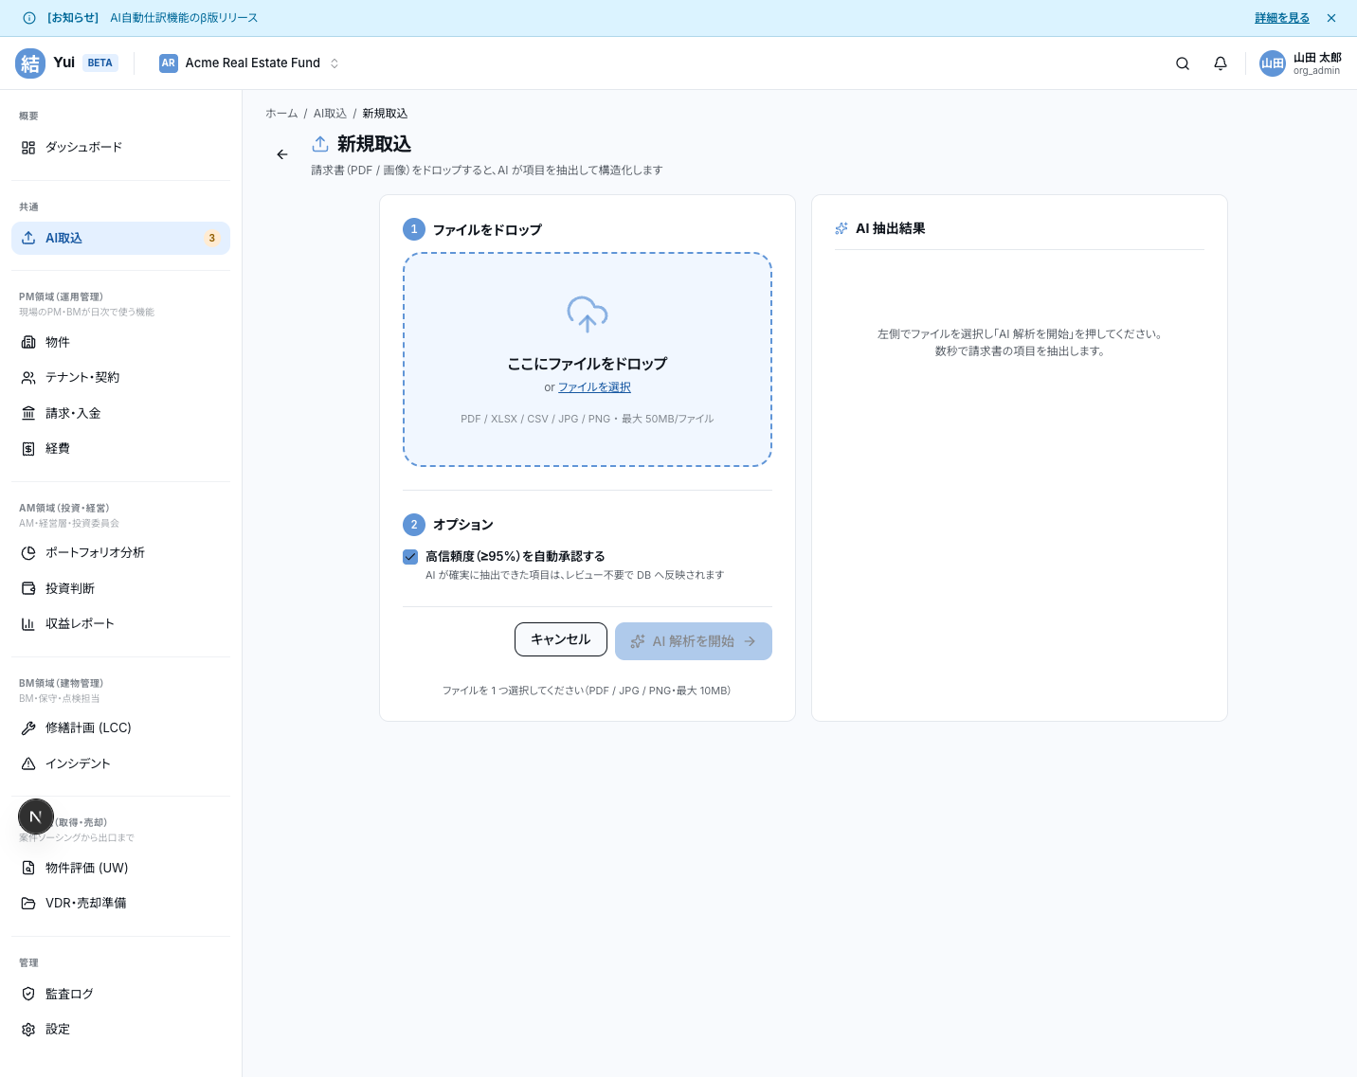
Task: Open the search icon in header
Action: (x=1183, y=63)
